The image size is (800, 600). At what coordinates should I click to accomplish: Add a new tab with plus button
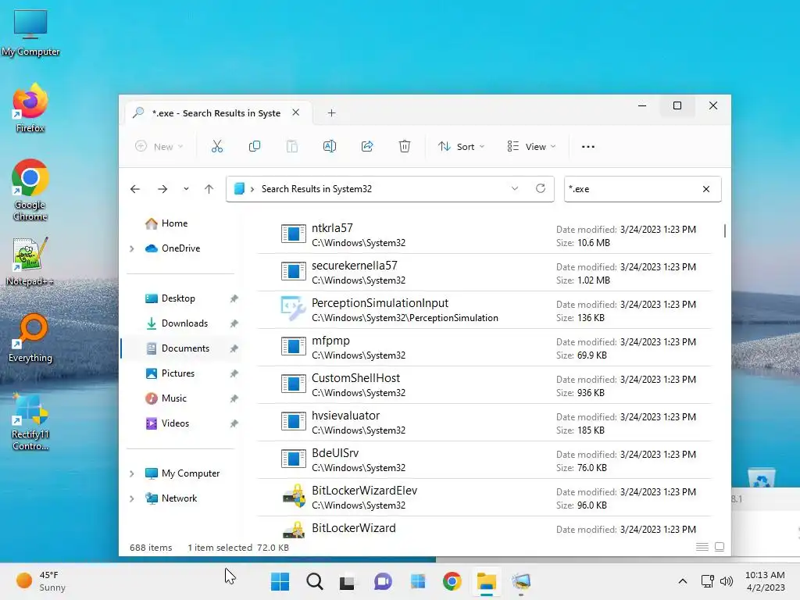click(x=331, y=112)
